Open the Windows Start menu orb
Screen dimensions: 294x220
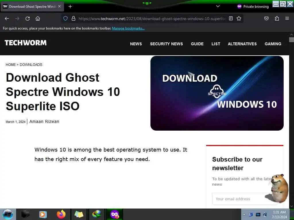click(x=8, y=214)
